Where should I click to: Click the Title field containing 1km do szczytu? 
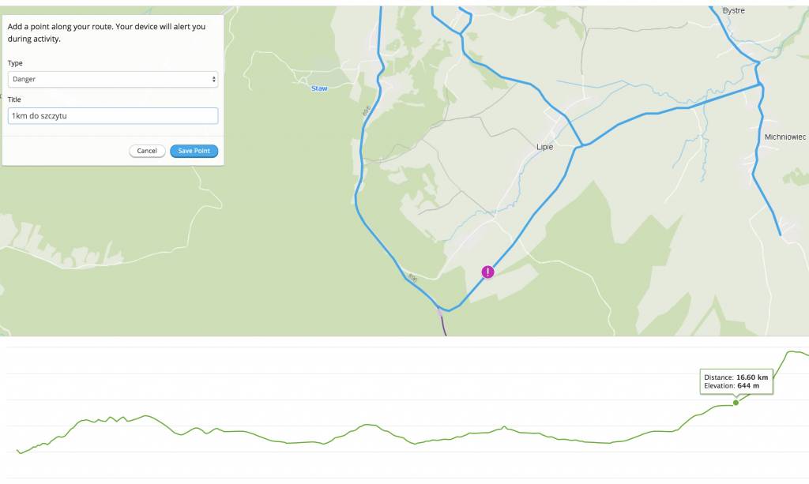coord(113,116)
